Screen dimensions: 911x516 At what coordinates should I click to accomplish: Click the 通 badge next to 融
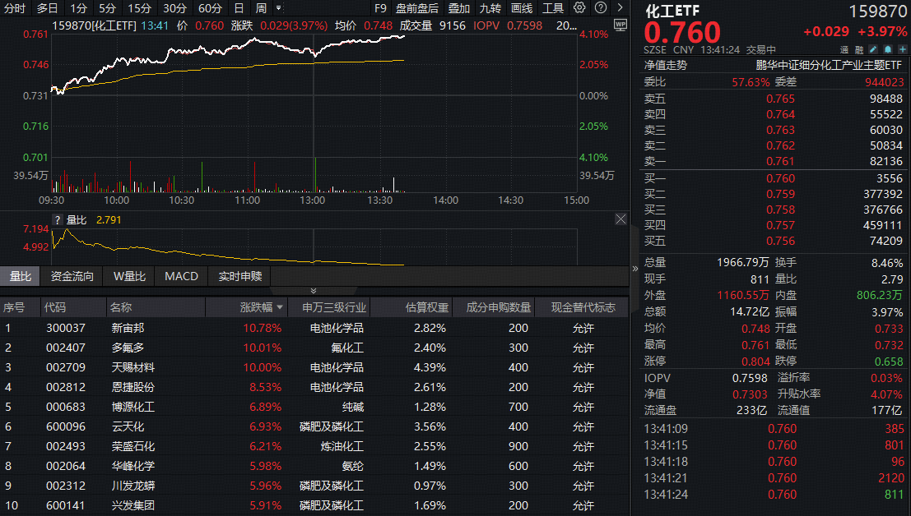coord(844,49)
